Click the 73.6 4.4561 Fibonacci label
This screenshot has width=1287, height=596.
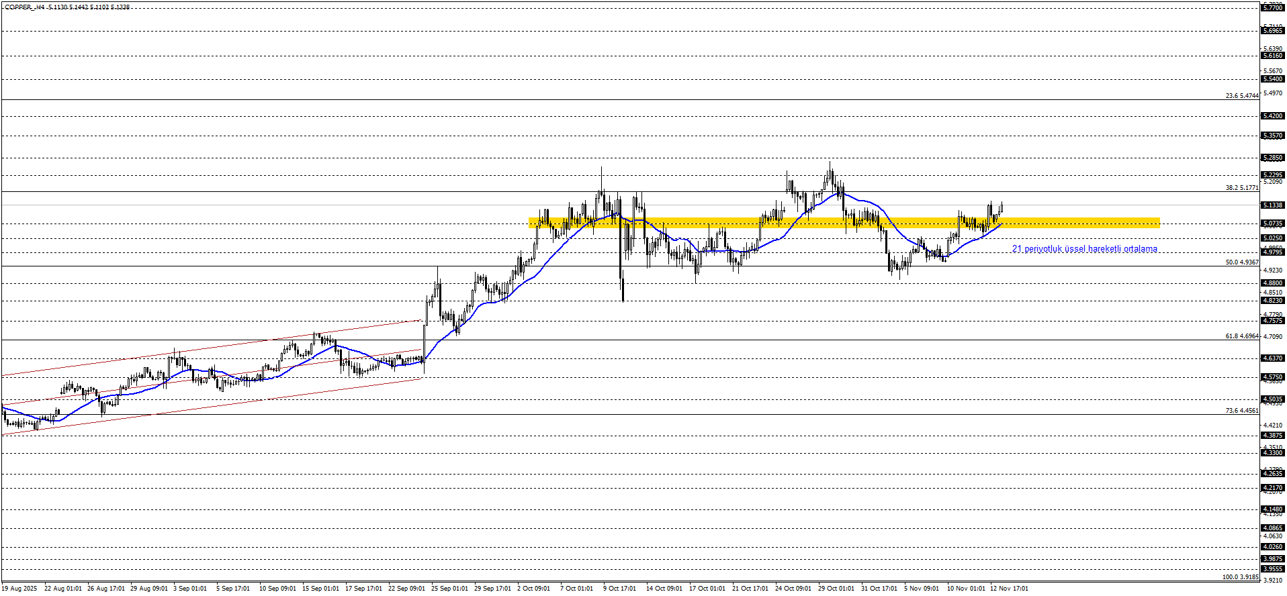(x=1241, y=411)
